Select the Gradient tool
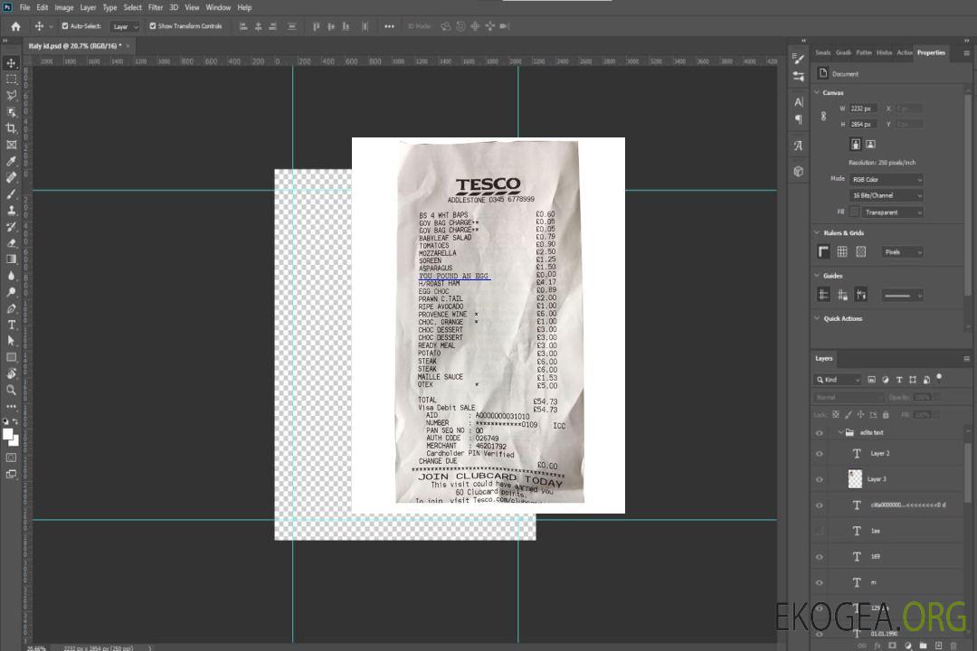 coord(11,259)
